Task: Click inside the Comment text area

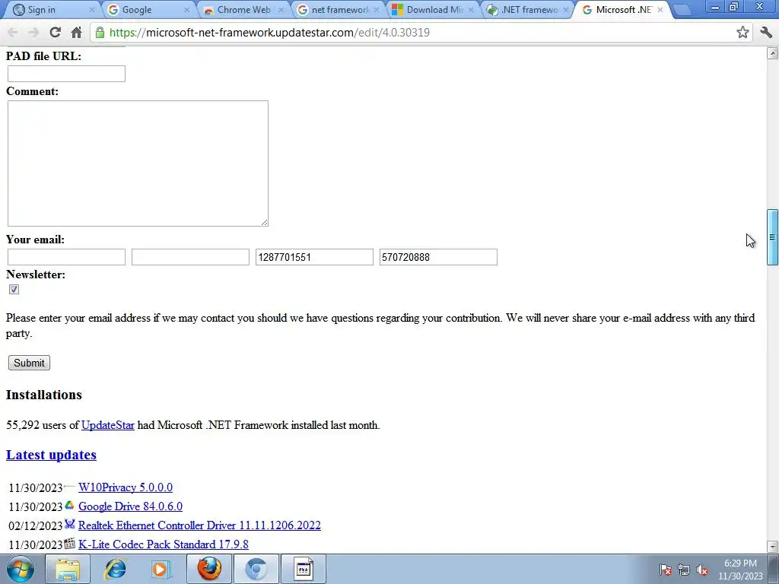Action: point(138,163)
